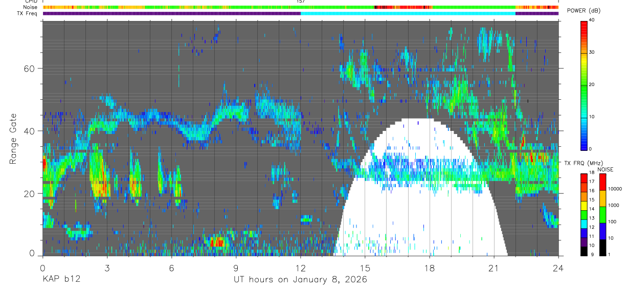
Task: Click the '14' label on the TX FRQ scale
Action: pos(592,209)
